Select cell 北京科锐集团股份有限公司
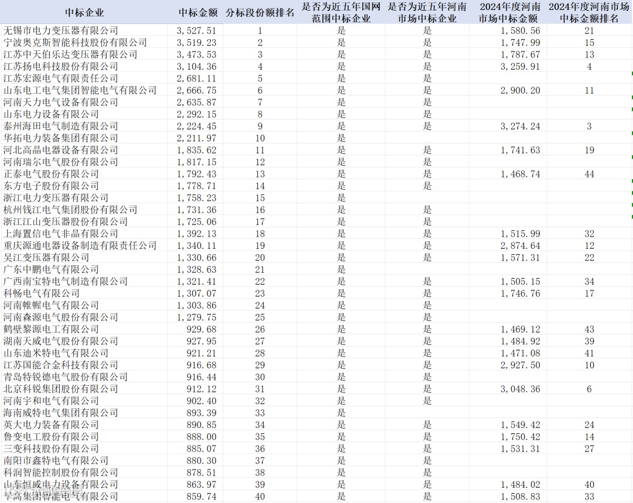Screen dimensions: 633x503 point(60,389)
